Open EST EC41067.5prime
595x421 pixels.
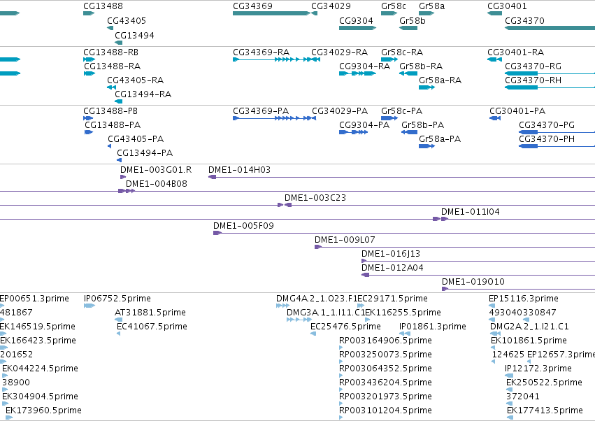118,334
